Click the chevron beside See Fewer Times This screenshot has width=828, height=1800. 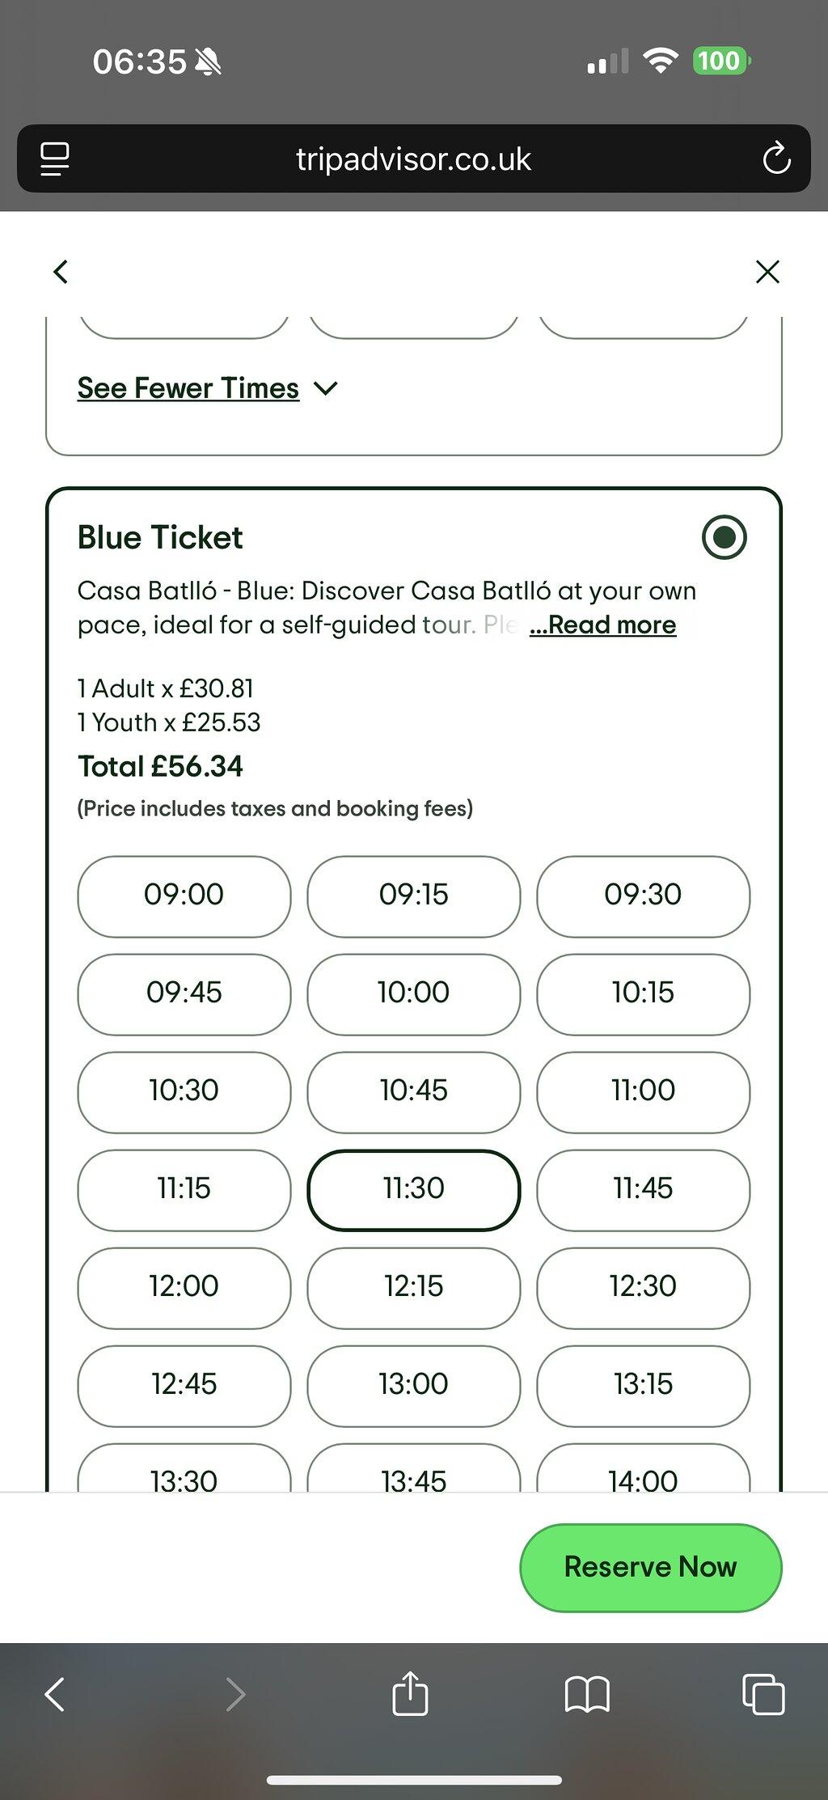[326, 388]
